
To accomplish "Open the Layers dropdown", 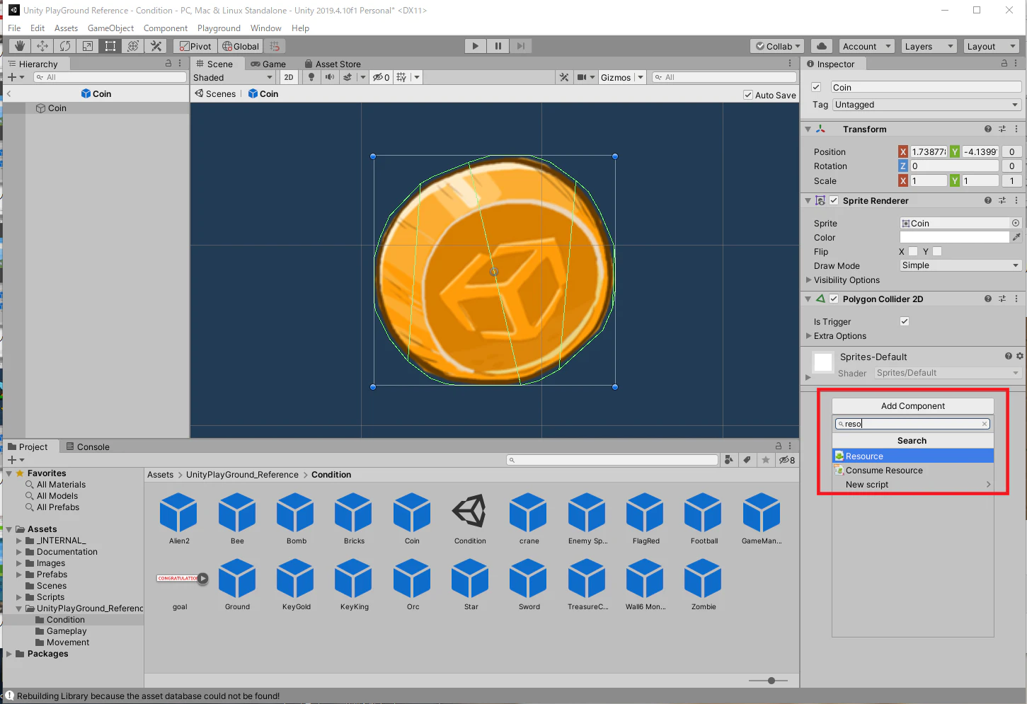I will (929, 46).
